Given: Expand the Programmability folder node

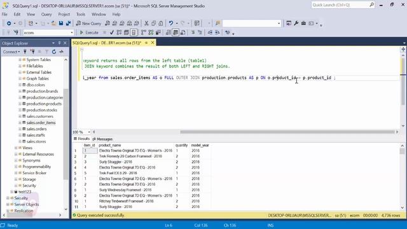Looking at the screenshot, I should [16, 167].
